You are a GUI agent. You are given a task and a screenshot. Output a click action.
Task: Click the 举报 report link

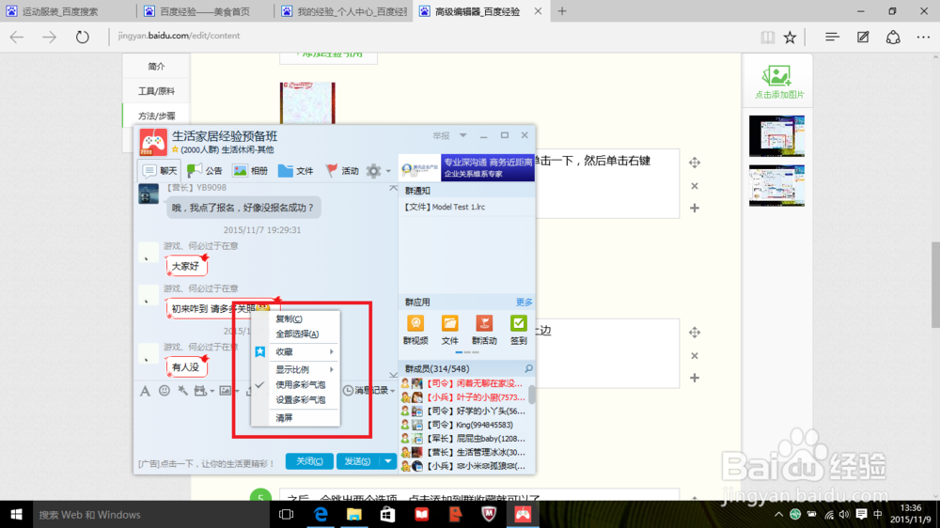point(441,135)
